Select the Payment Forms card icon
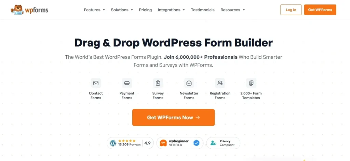 (127, 83)
